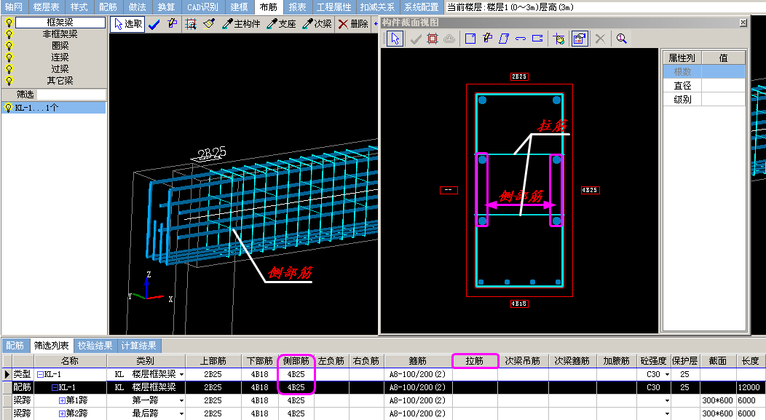Select the arrow pointer in section view toolbar
This screenshot has height=420, width=766.
395,39
